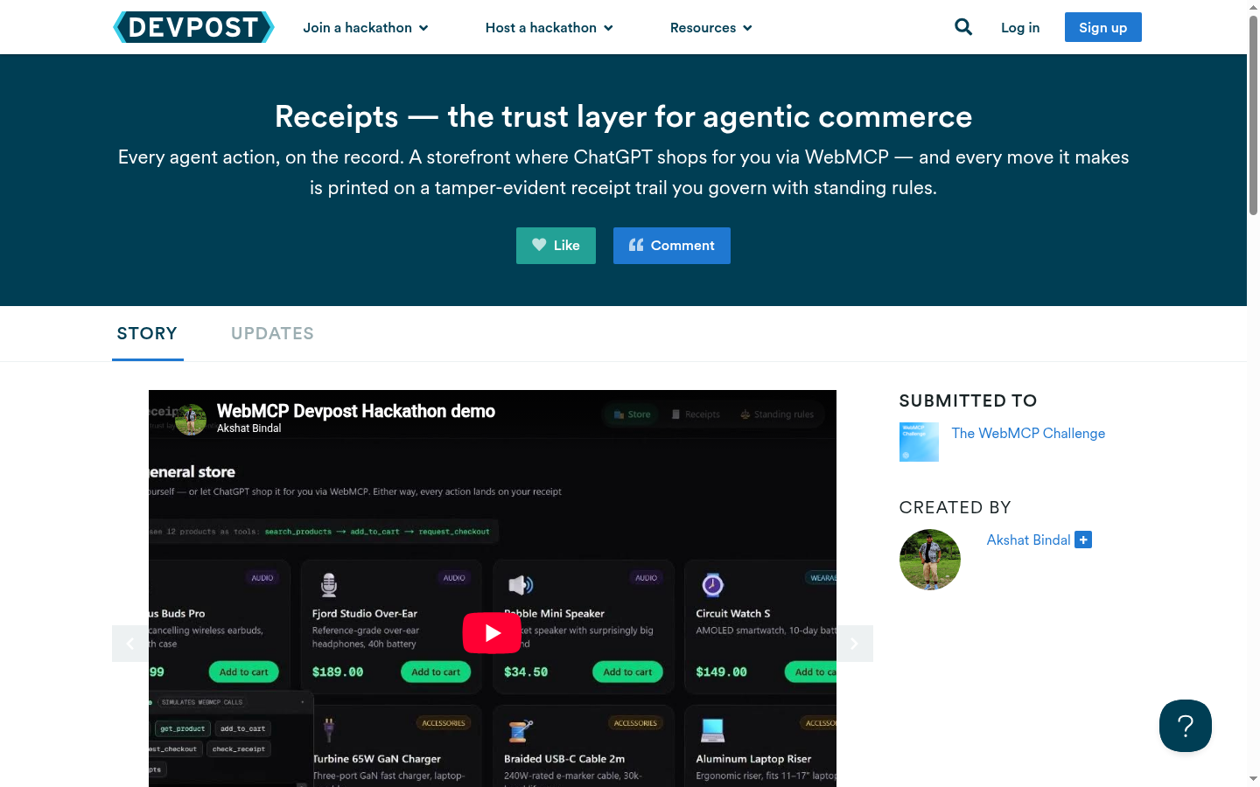Play the YouTube demo video
1260x787 pixels.
coord(492,633)
